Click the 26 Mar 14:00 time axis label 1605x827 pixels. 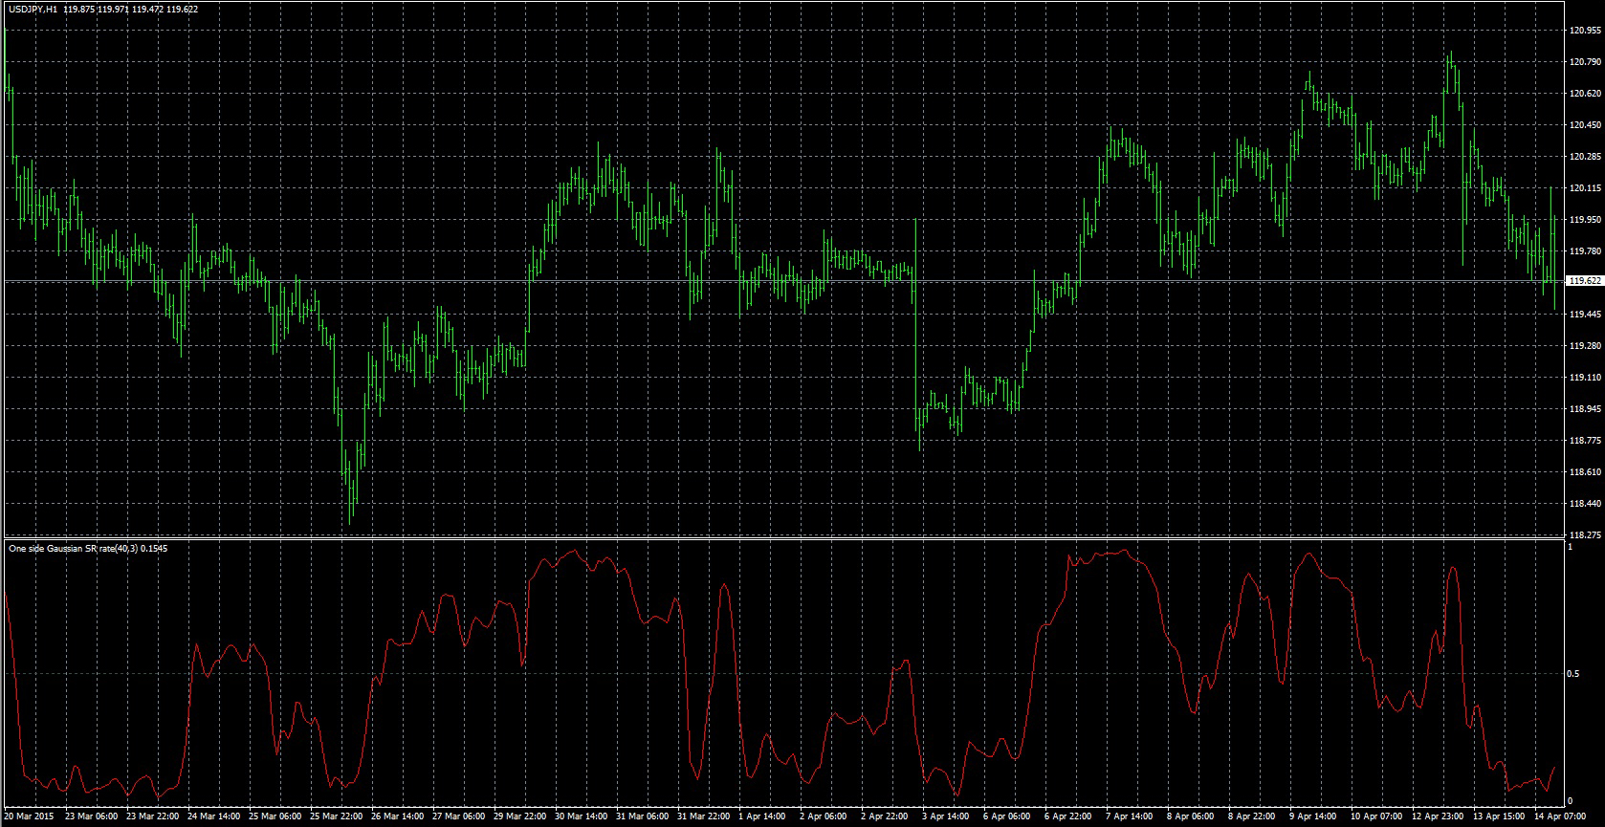pos(397,817)
